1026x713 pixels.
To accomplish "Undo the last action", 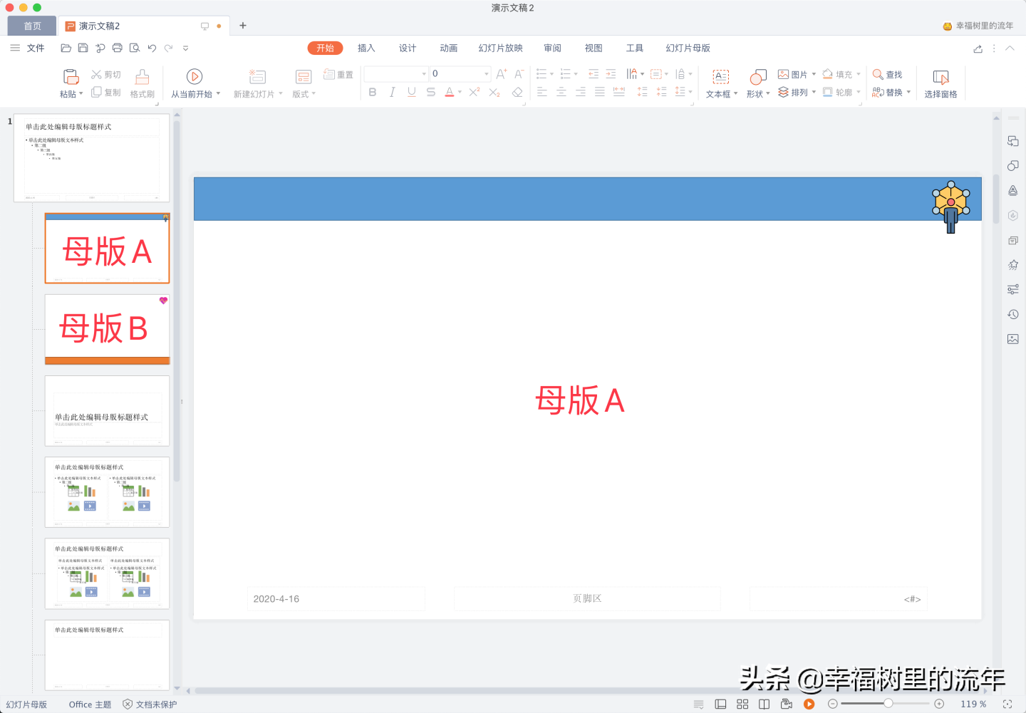I will point(152,48).
